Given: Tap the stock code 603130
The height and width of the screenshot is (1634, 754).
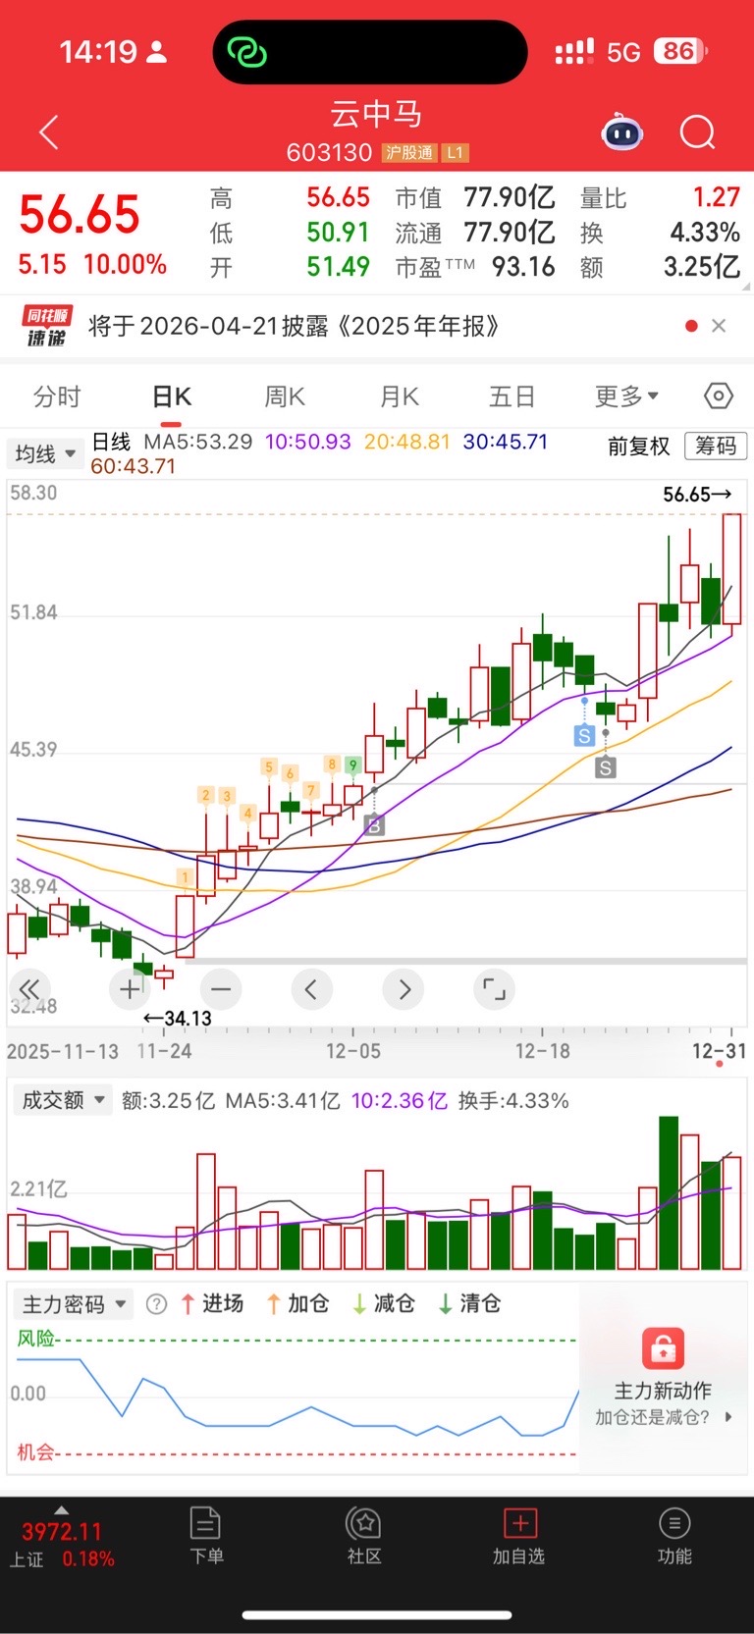Looking at the screenshot, I should coord(330,153).
